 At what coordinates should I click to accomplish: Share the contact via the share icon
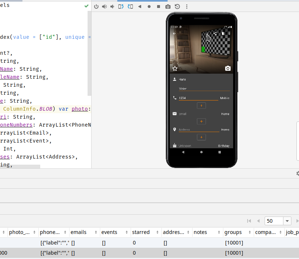point(215,33)
